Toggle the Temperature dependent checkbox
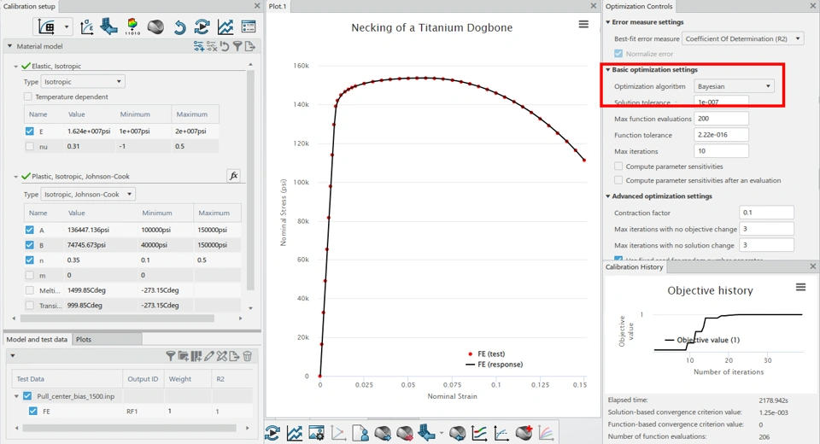Image resolution: width=820 pixels, height=444 pixels. 28,96
